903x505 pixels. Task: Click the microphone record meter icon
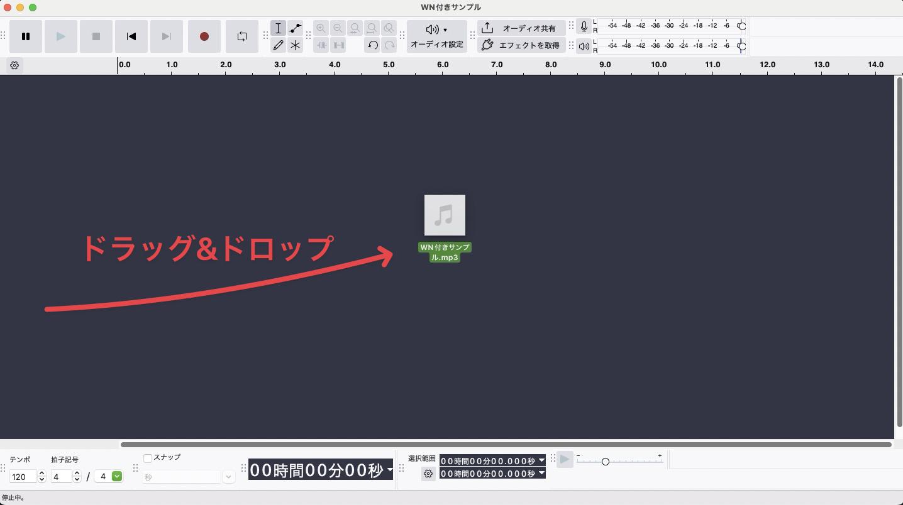[x=584, y=26]
